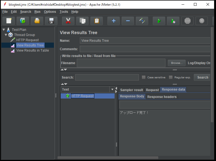
Task: Collapse the Thread Group tree node
Action: click(x=6, y=35)
